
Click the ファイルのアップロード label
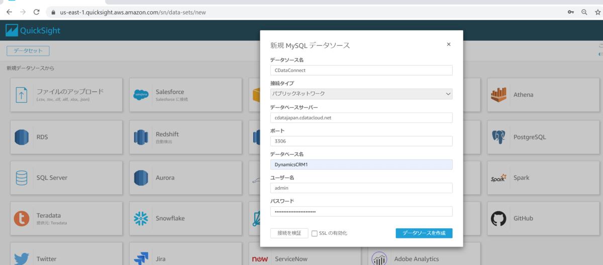[70, 91]
